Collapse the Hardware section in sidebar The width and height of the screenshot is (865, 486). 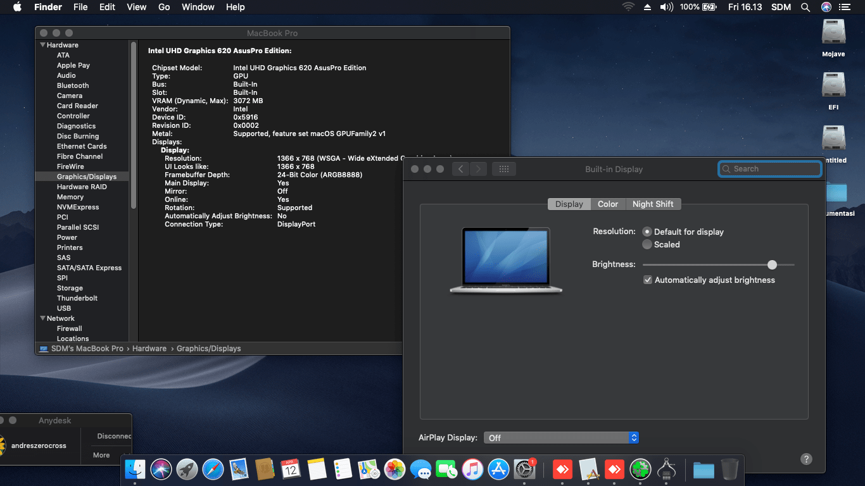(43, 45)
